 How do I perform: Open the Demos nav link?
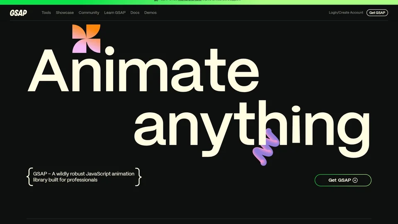click(x=150, y=12)
